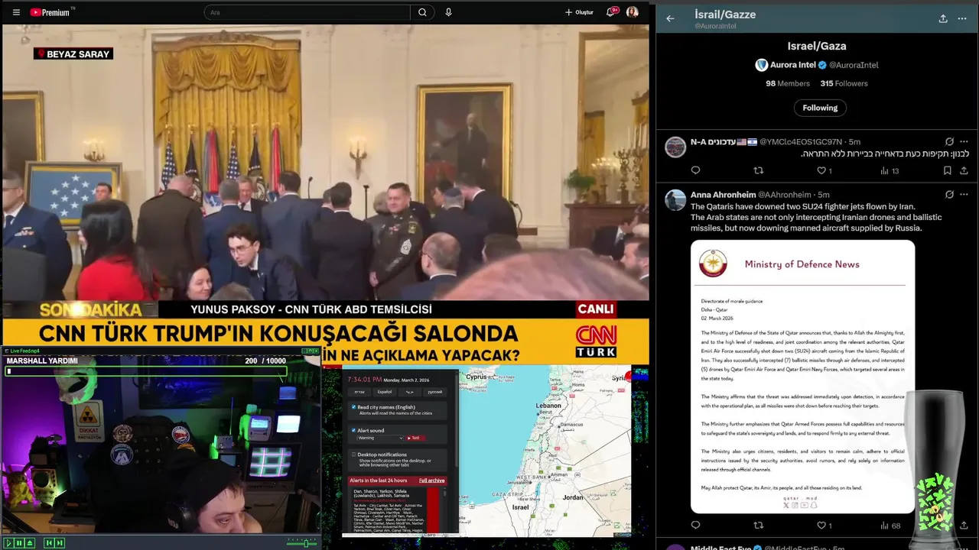The width and height of the screenshot is (979, 550).
Task: Click N-A עדכונים profile avatar
Action: click(x=675, y=147)
